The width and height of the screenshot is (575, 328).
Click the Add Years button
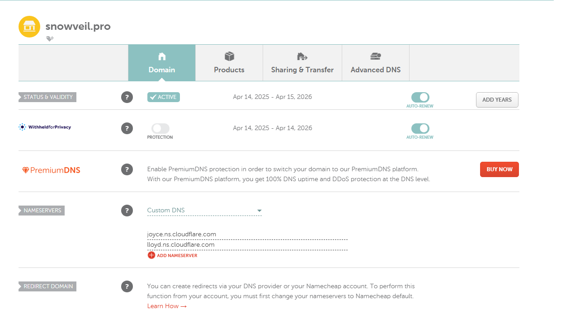(497, 100)
